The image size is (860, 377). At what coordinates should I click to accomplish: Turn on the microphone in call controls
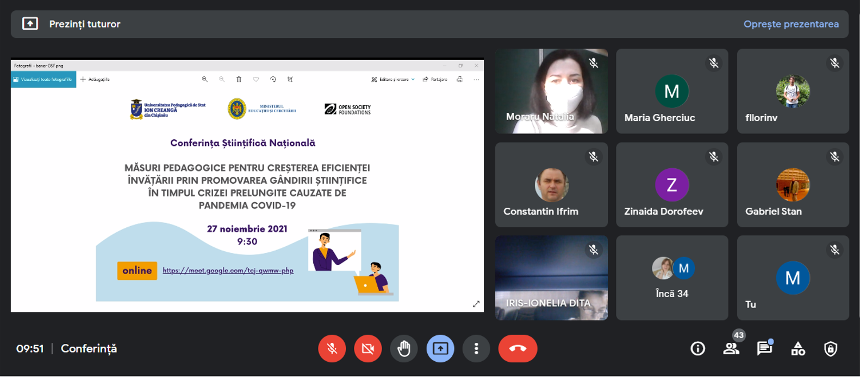(332, 348)
